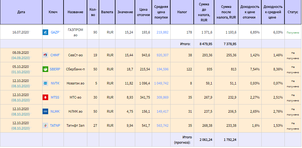Sort by the Налог column header

click(x=182, y=12)
